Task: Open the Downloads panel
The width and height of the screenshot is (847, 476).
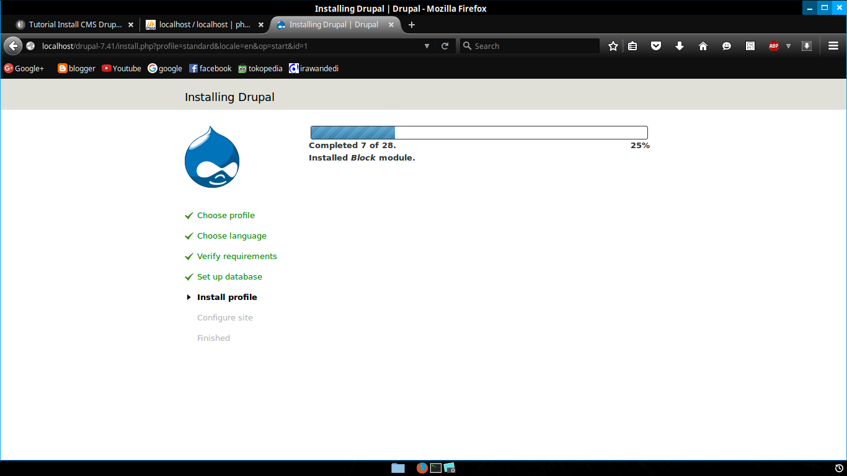Action: (679, 45)
